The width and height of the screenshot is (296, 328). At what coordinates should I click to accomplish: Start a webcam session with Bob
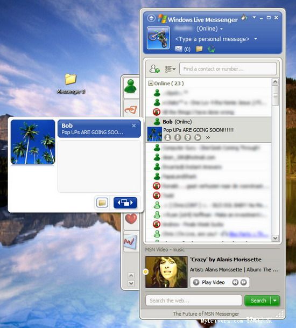click(x=188, y=137)
